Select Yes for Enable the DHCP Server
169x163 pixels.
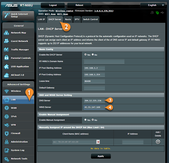coord(85,55)
